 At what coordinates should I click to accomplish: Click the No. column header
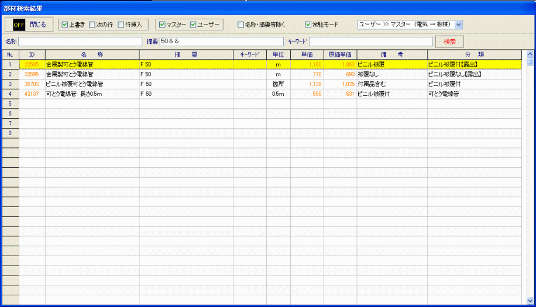pyautogui.click(x=11, y=54)
